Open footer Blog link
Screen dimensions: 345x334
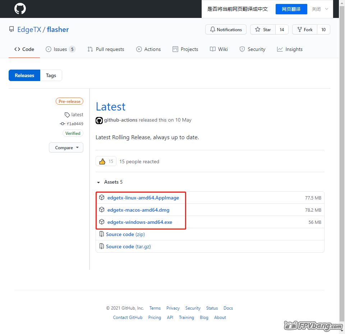coord(204,317)
